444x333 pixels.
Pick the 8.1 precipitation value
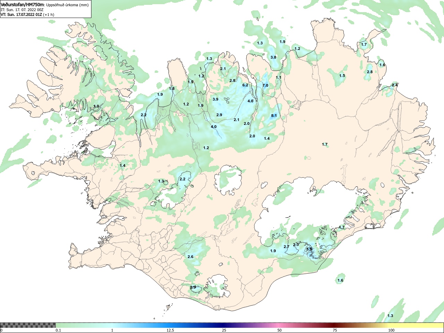274,116
